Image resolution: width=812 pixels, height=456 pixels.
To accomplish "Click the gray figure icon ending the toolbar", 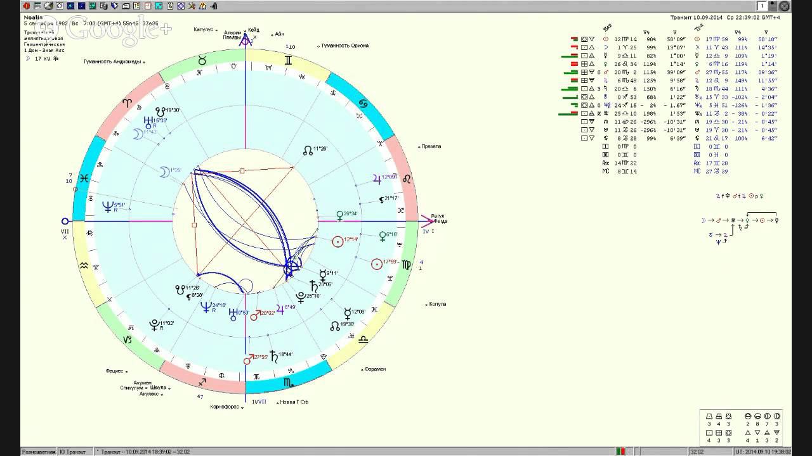I will coord(214,6).
